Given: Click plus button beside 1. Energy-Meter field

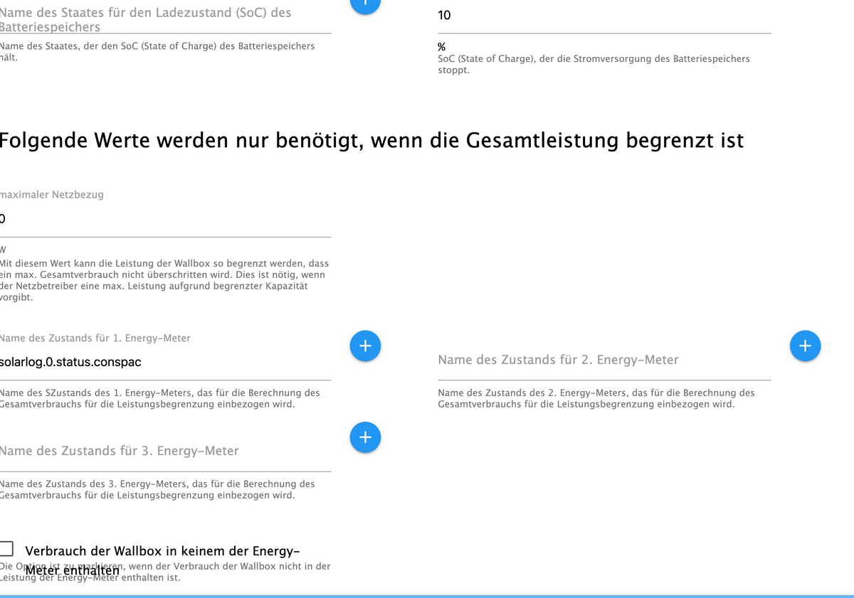Looking at the screenshot, I should click(365, 346).
